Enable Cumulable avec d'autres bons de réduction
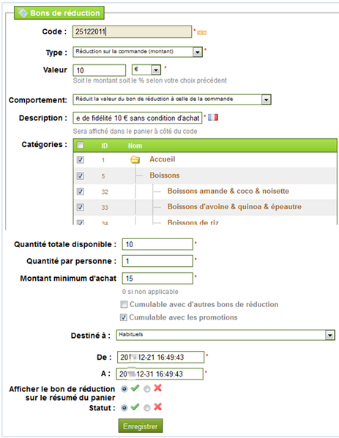339x438 pixels. tap(124, 304)
